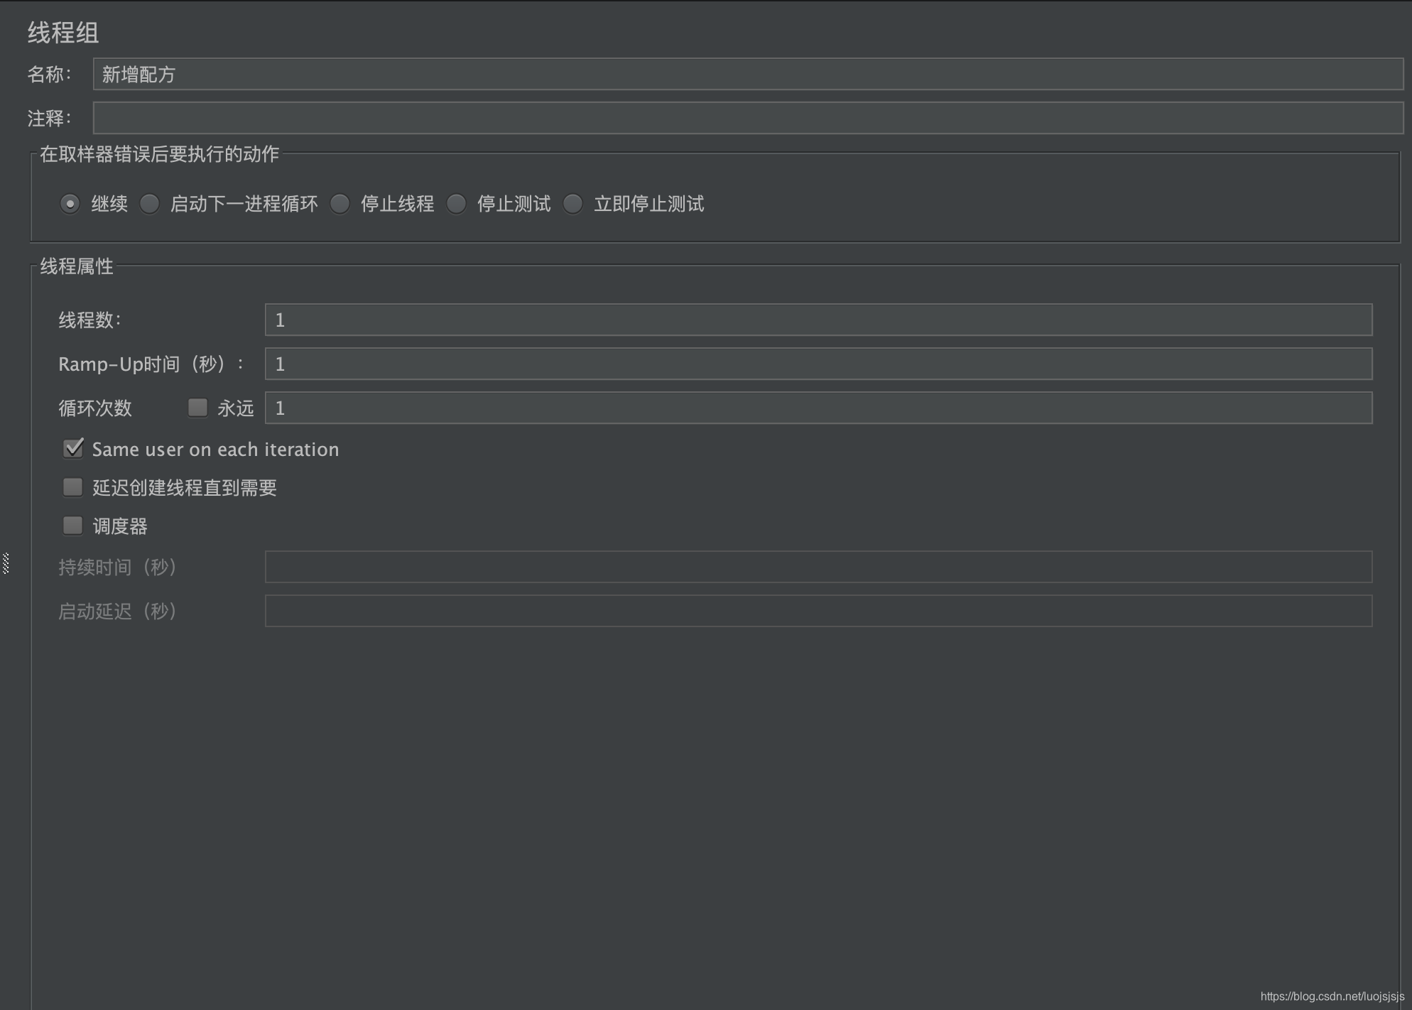Click the 线程属性 section label

coord(77,266)
